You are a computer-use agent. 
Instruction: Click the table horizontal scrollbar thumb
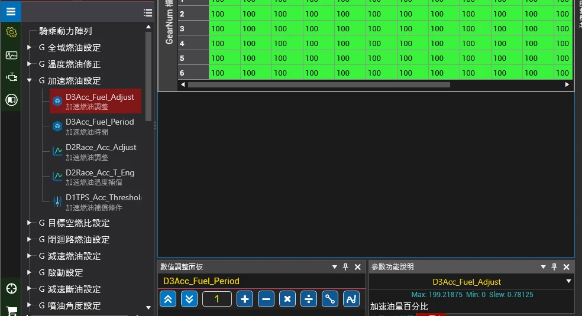point(319,85)
